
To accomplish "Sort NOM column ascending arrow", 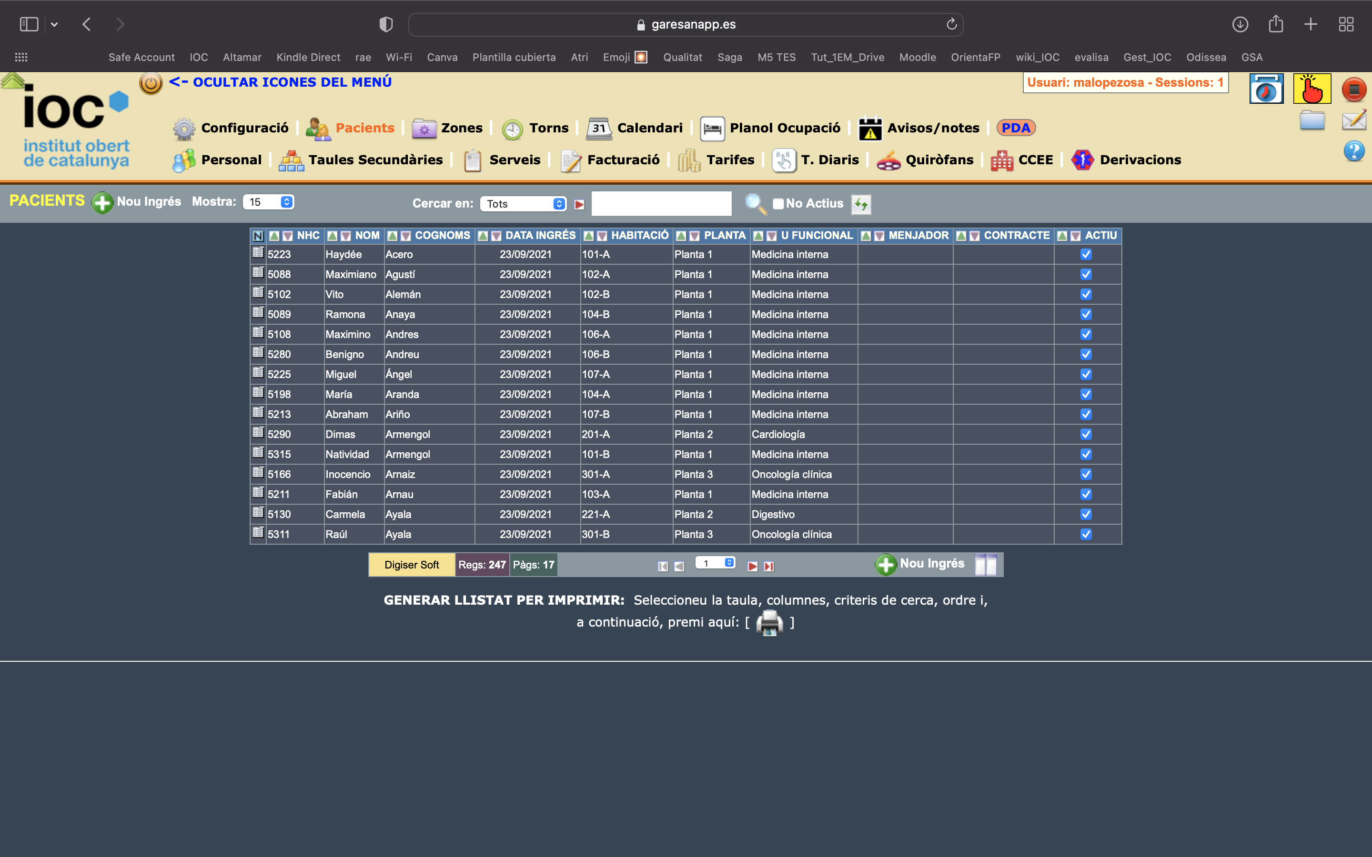I will tap(333, 236).
